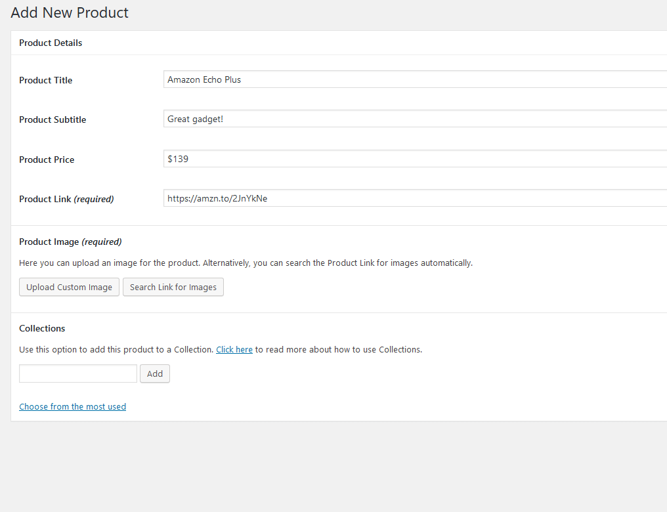Click the 'Product Link (required)' label

pyautogui.click(x=66, y=199)
